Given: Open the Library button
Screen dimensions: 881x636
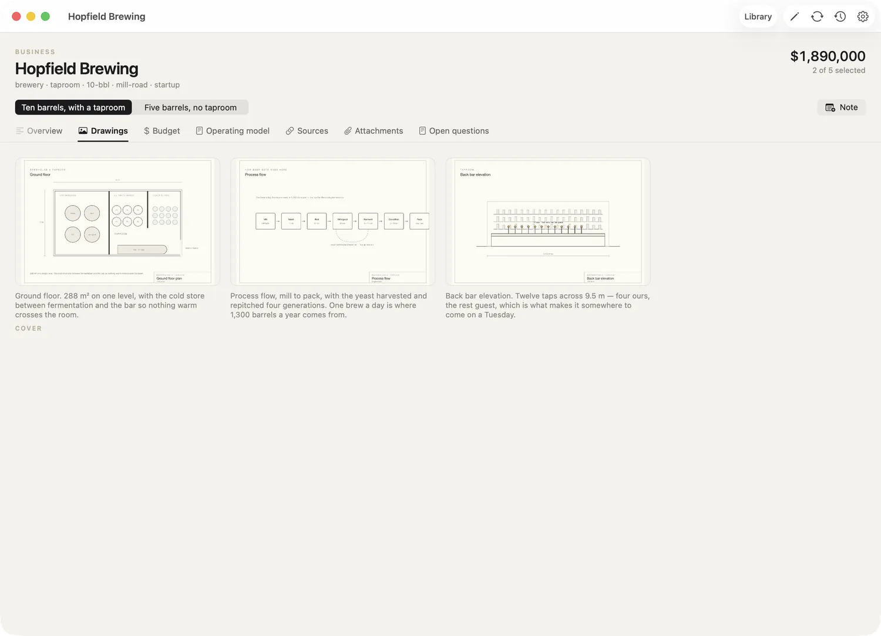Looking at the screenshot, I should (x=758, y=16).
